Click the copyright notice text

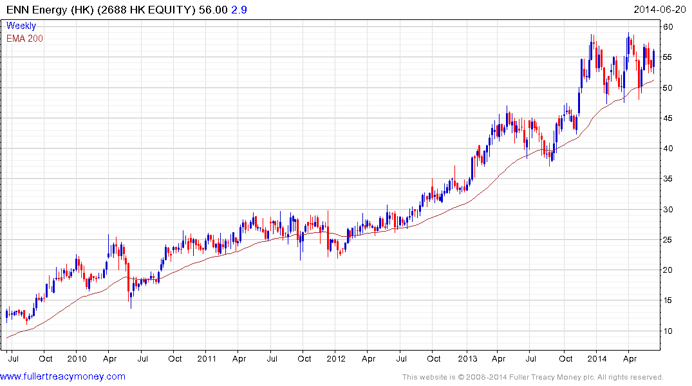pyautogui.click(x=533, y=377)
